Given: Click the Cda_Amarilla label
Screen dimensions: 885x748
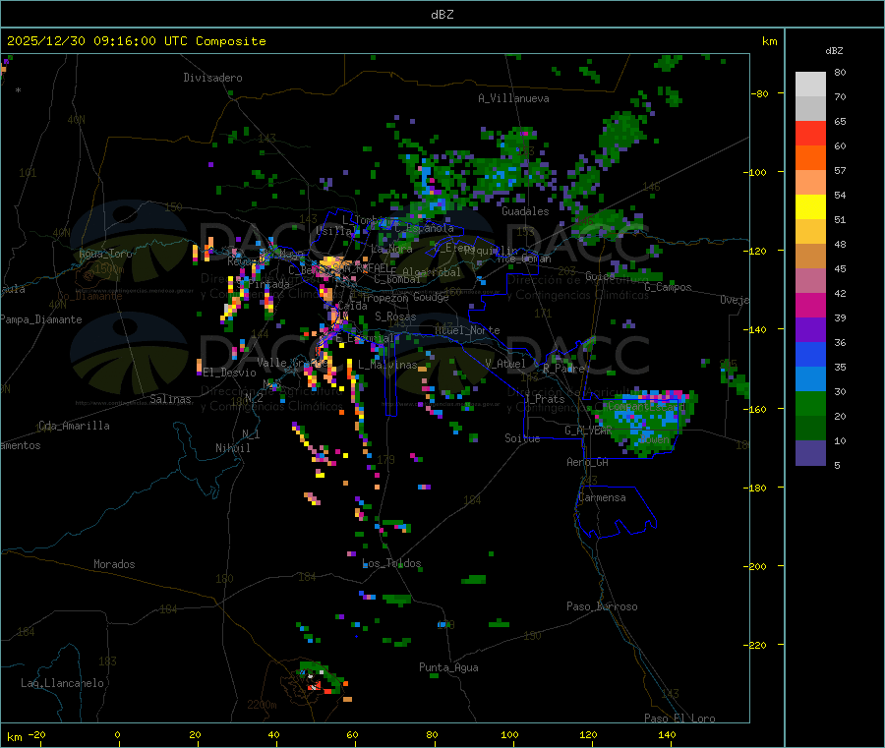Looking at the screenshot, I should tap(74, 426).
